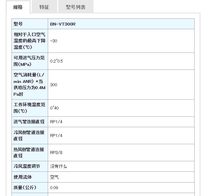209x196 pixels.
Task: Click the 空气消耗量 label cell
Action: [x=30, y=85]
